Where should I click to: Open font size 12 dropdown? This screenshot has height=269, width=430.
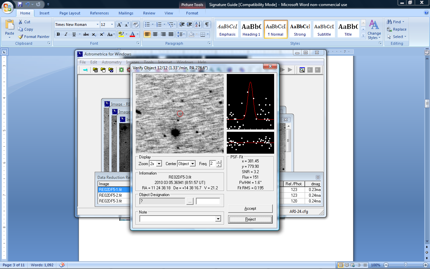[x=112, y=25]
